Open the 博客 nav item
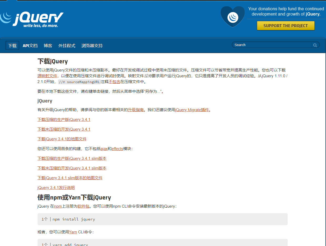The image size is (326, 246). coord(48,46)
